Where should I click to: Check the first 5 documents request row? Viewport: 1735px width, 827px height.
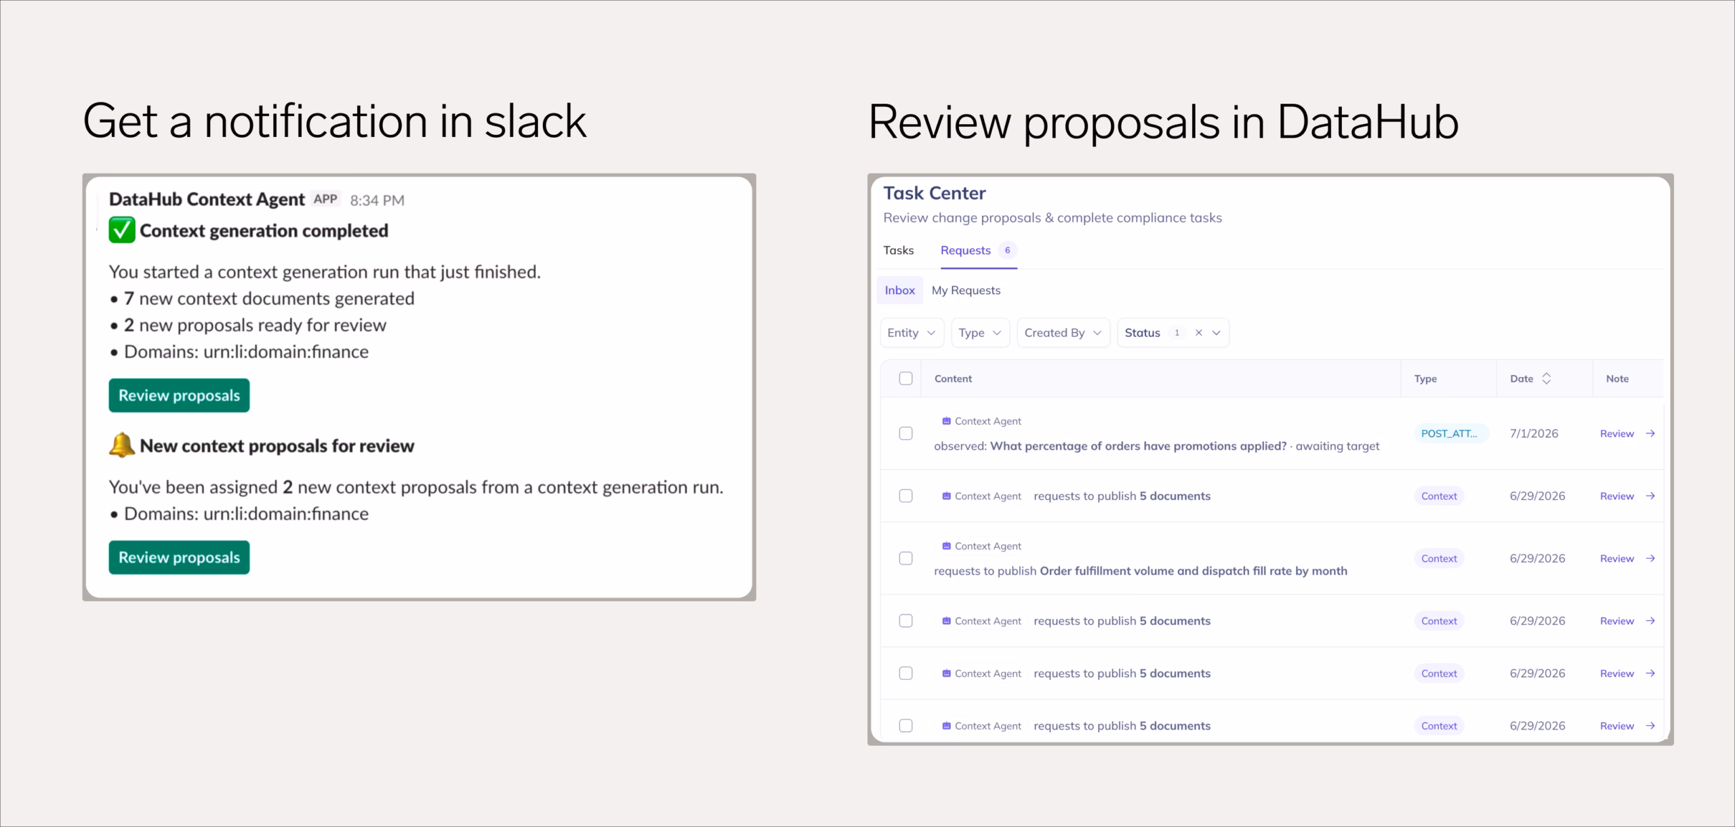(x=905, y=496)
